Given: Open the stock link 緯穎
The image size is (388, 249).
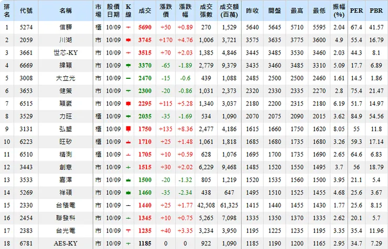Looking at the screenshot, I should [66, 66].
